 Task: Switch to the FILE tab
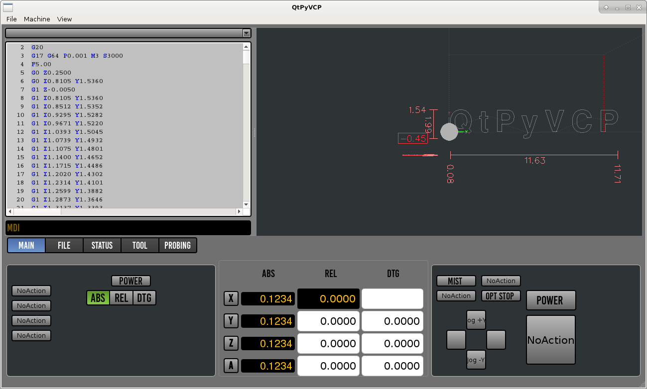point(64,245)
